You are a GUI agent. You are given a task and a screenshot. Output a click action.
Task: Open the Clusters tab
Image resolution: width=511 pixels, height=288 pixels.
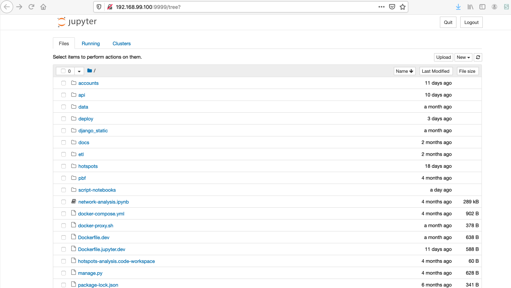point(121,43)
